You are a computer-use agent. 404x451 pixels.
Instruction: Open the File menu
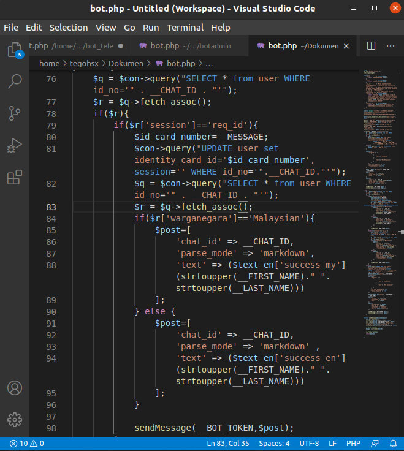pyautogui.click(x=11, y=28)
